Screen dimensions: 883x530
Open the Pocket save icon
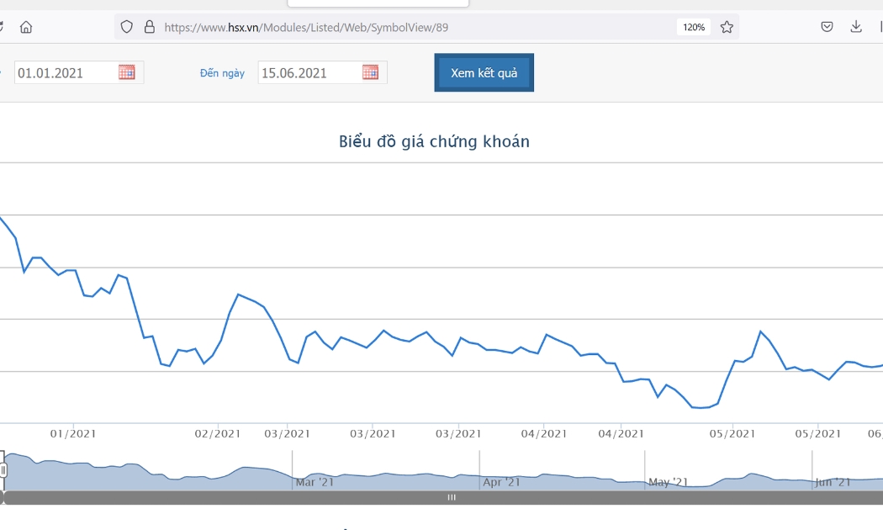(x=827, y=26)
